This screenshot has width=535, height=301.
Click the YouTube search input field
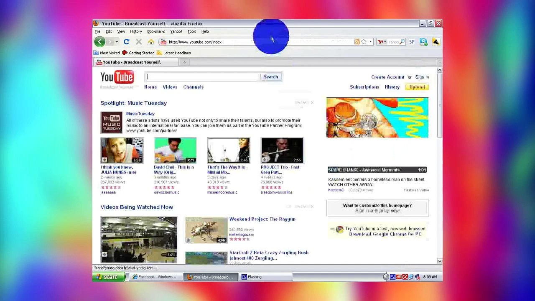[203, 77]
